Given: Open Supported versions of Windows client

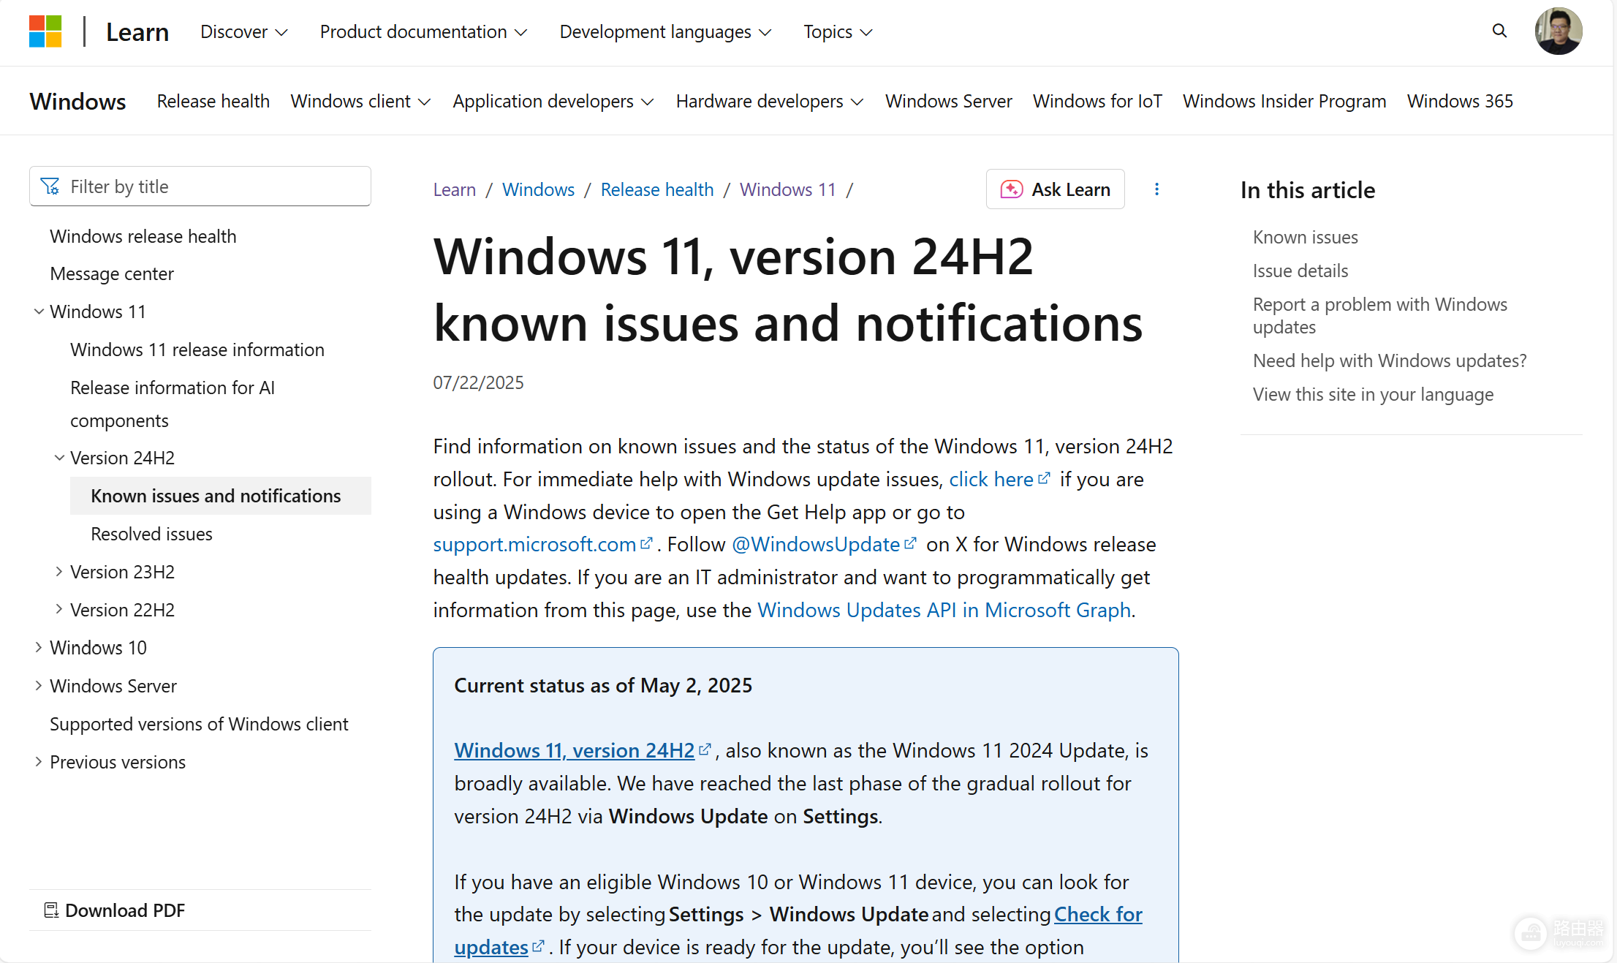Looking at the screenshot, I should (x=199, y=724).
